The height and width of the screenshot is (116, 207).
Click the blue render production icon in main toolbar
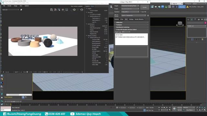(x=163, y=6)
